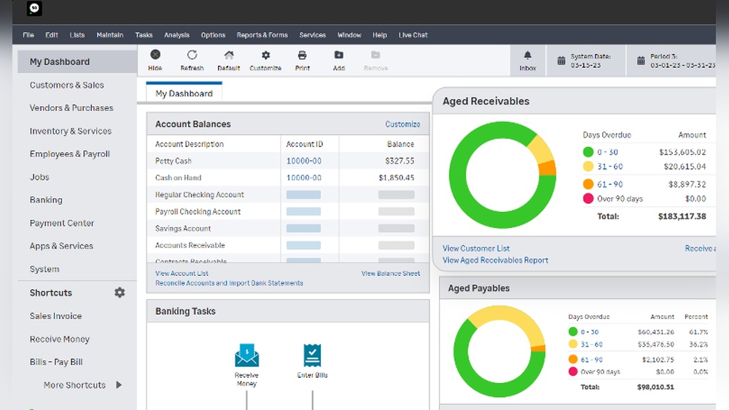
Task: Open the Lists menu
Action: [x=77, y=35]
